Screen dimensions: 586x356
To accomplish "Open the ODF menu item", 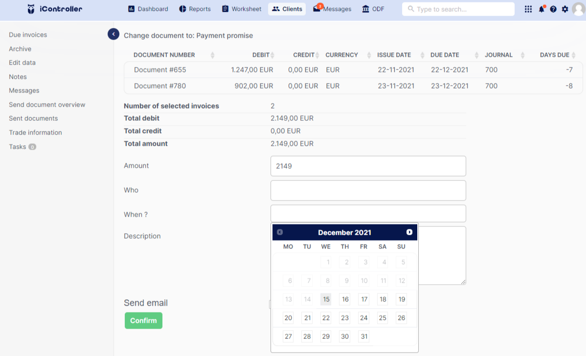I will click(373, 9).
